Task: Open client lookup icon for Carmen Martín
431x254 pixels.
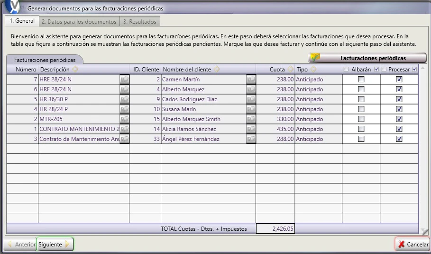Action: click(251, 79)
